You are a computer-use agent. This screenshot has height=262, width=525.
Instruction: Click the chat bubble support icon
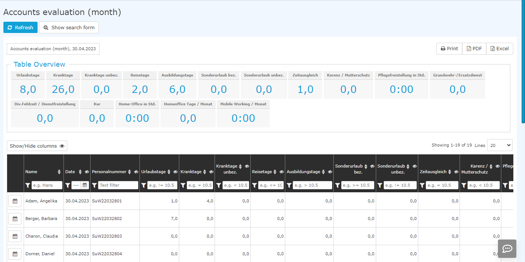(508, 249)
